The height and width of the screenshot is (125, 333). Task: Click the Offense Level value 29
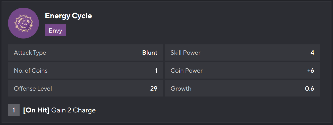tap(154, 89)
